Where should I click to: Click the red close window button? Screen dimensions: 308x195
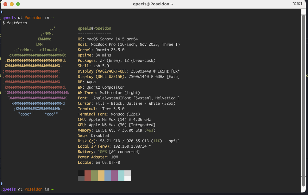(5, 4)
